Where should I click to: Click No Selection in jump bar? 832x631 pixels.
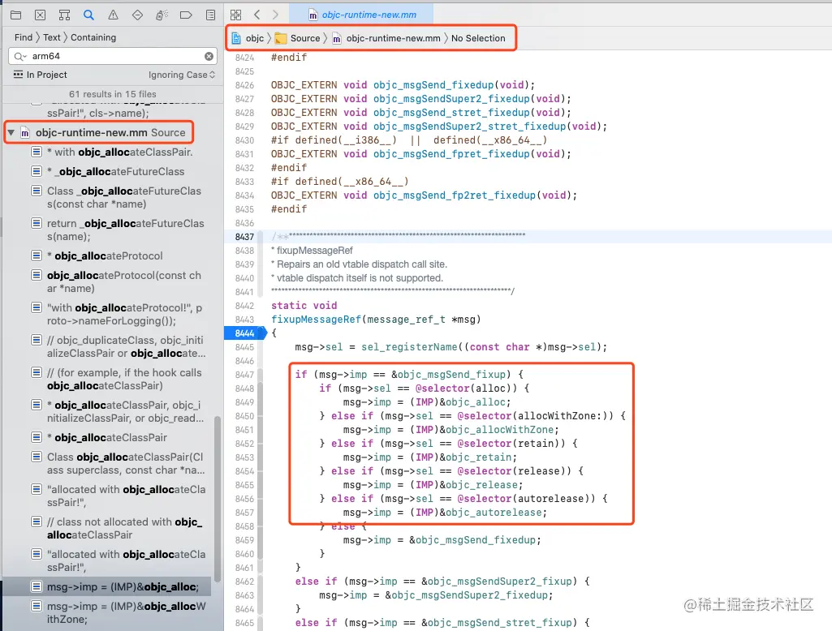[478, 38]
